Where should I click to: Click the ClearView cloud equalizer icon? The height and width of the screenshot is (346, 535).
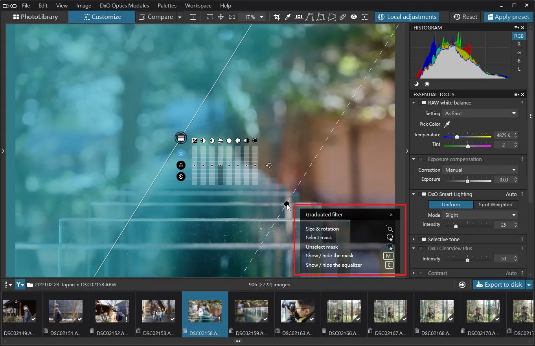[x=221, y=140]
